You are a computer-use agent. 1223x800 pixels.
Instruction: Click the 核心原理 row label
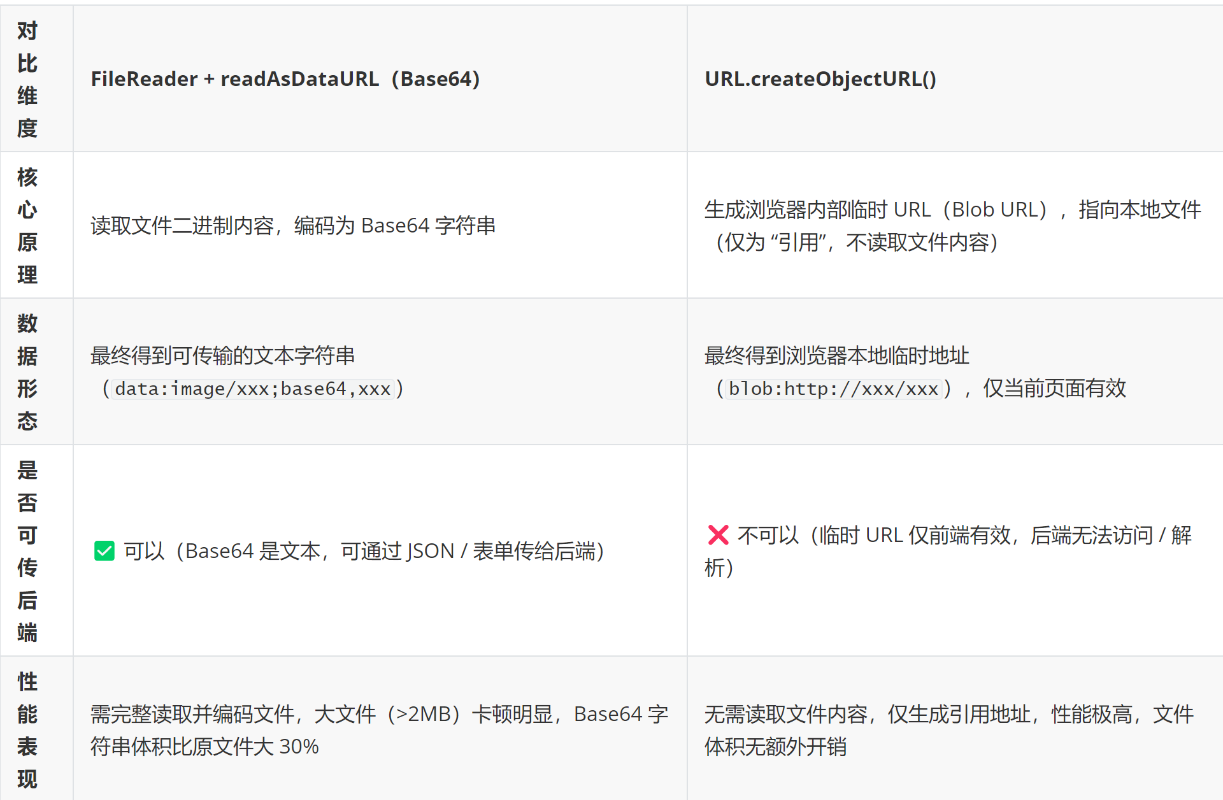27,225
